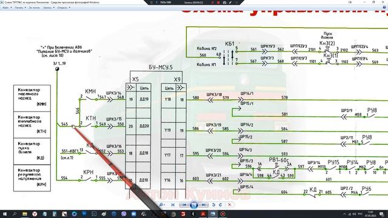Rotate the image counterclockwise

click(214, 205)
